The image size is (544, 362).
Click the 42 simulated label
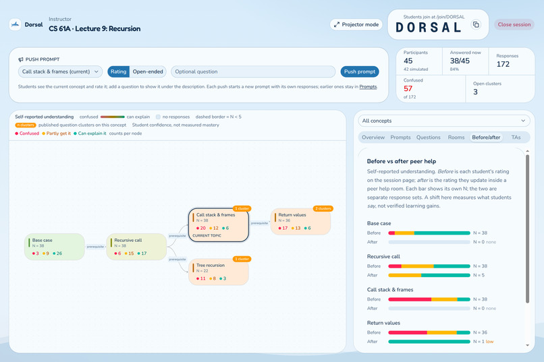coord(416,69)
